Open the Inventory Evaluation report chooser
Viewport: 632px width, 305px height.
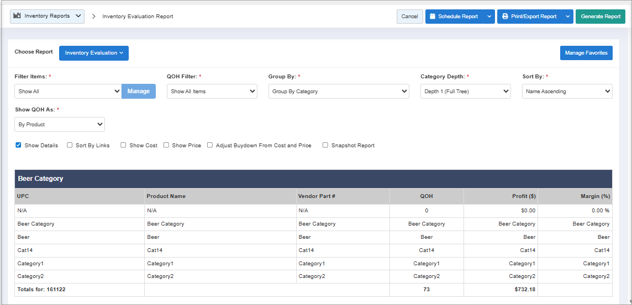(x=93, y=53)
